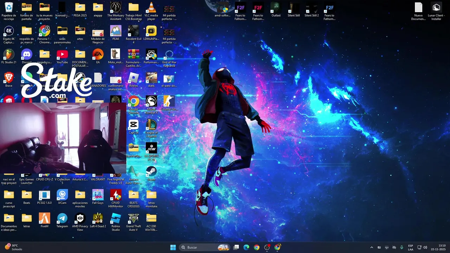The image size is (450, 253).
Task: Launch the amd-software installer icon
Action: point(223,9)
